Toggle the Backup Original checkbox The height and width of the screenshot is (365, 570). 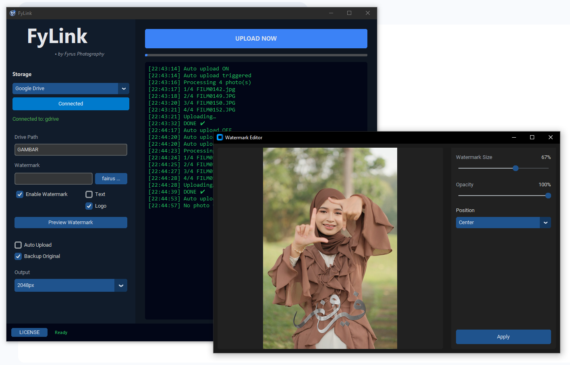pos(18,256)
